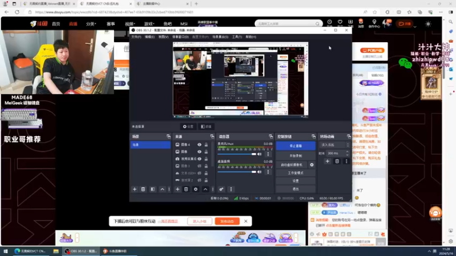Click orange 发布动态 button in popup

point(227,221)
